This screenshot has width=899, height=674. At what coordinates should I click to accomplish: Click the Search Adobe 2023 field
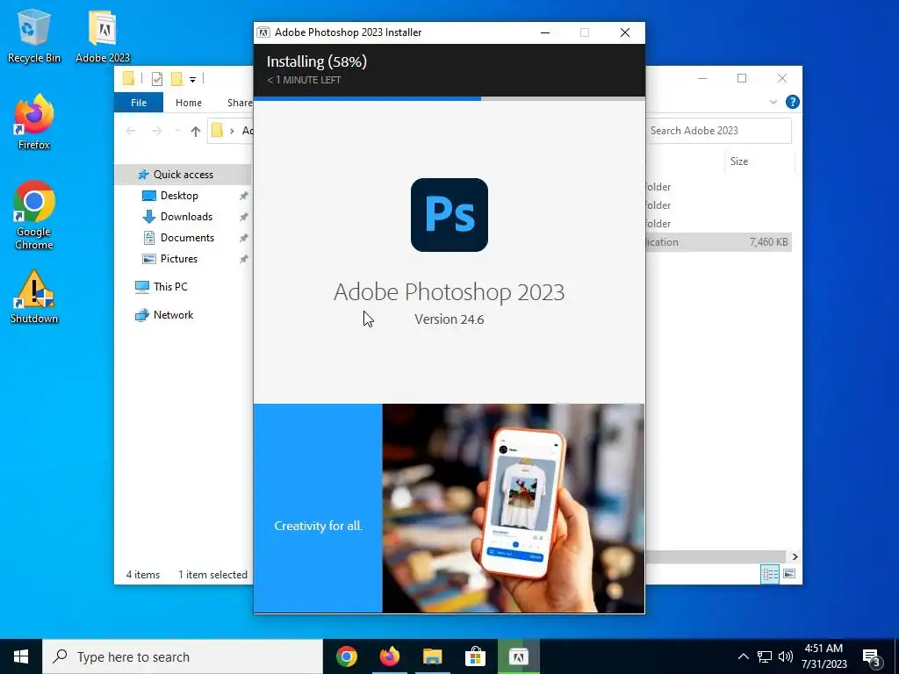point(718,131)
